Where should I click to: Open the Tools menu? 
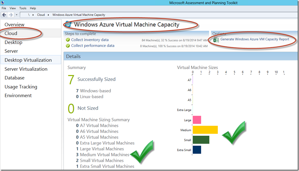(x=23, y=8)
